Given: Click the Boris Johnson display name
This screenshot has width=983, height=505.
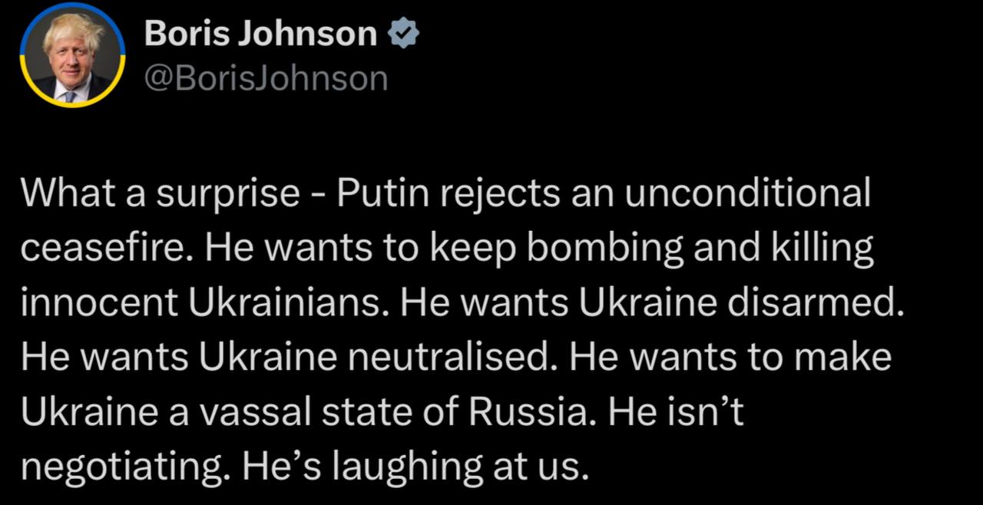Looking at the screenshot, I should (x=260, y=35).
